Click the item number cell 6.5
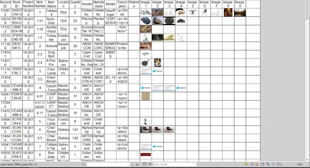310x168 pixels. 40,138
